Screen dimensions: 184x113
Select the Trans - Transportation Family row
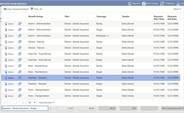(x=91, y=90)
